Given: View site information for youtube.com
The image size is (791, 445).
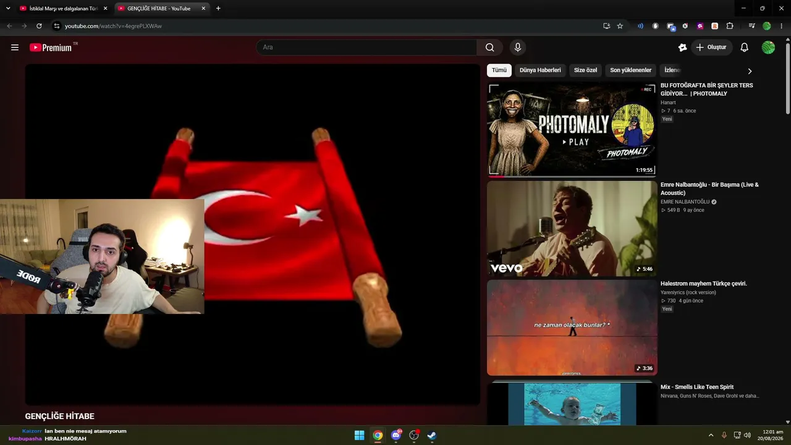Looking at the screenshot, I should click(56, 26).
